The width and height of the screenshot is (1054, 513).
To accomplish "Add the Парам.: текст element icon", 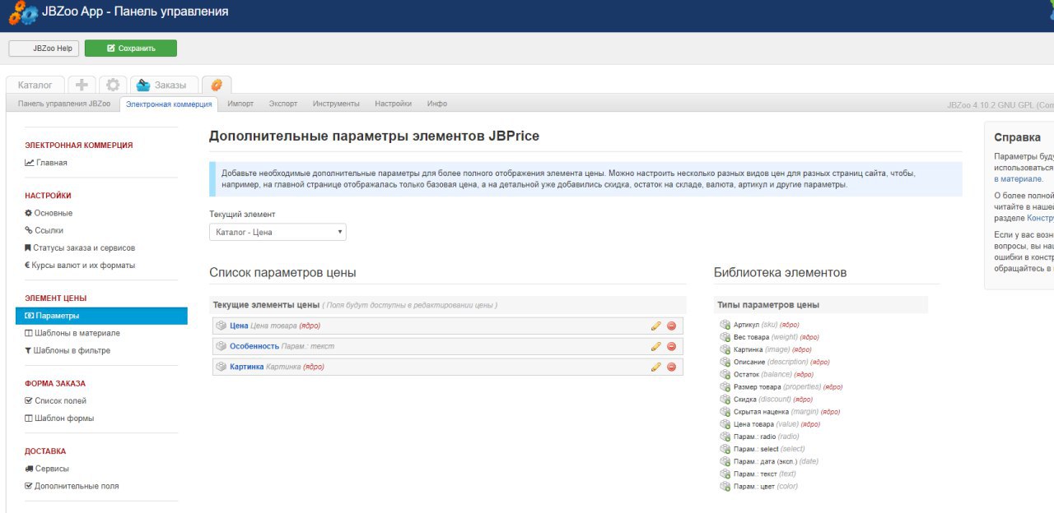I will point(725,474).
